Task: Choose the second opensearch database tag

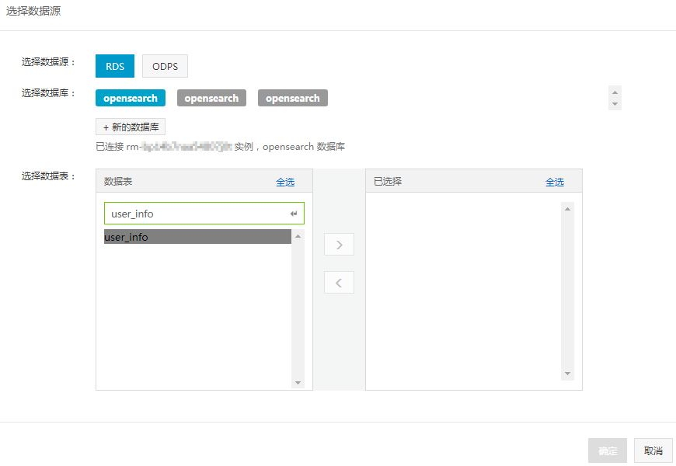Action: pos(211,98)
